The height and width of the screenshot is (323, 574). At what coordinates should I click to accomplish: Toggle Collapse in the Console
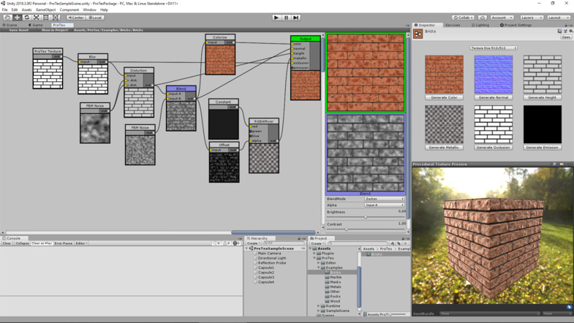pyautogui.click(x=22, y=243)
